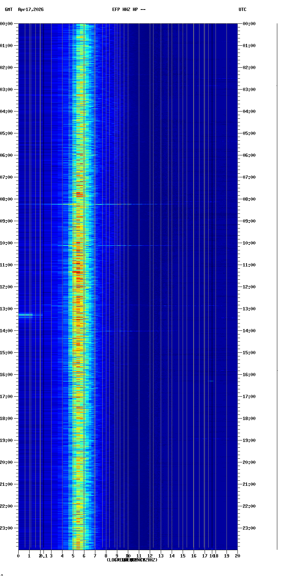Select the 19:00 label on the GMT axis
Screen dimensions: 293x579
coord(6,440)
